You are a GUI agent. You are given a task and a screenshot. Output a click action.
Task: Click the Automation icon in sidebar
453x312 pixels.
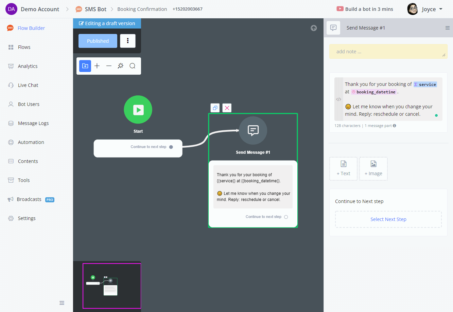point(11,142)
